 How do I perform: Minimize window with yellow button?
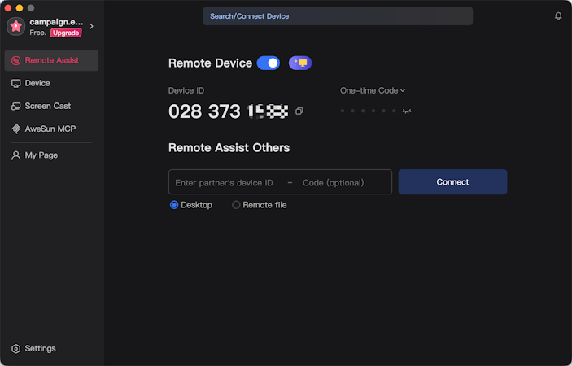coord(20,7)
